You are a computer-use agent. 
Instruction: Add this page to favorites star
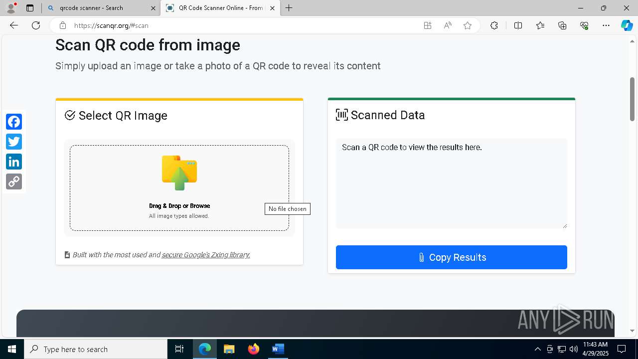(x=468, y=25)
